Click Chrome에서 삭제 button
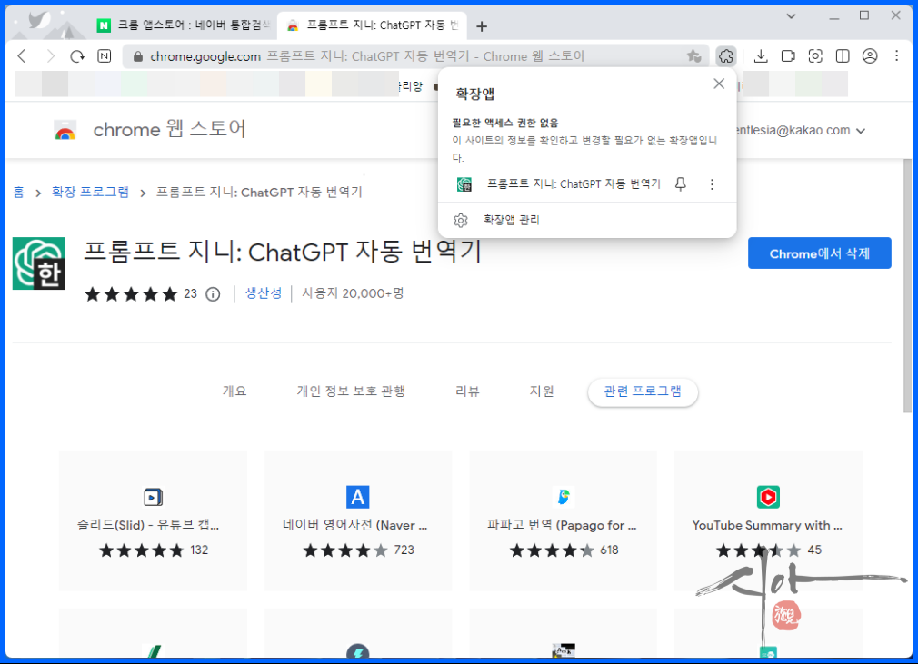The height and width of the screenshot is (664, 918). [x=819, y=253]
